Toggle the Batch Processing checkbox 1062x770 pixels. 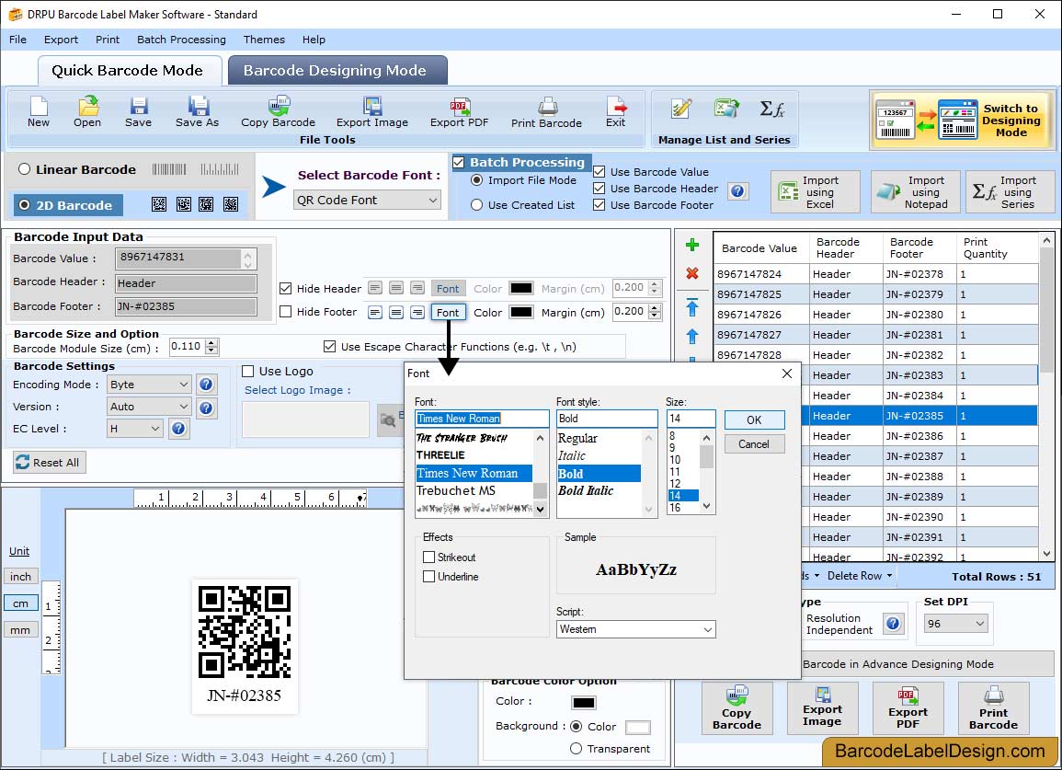pyautogui.click(x=459, y=162)
